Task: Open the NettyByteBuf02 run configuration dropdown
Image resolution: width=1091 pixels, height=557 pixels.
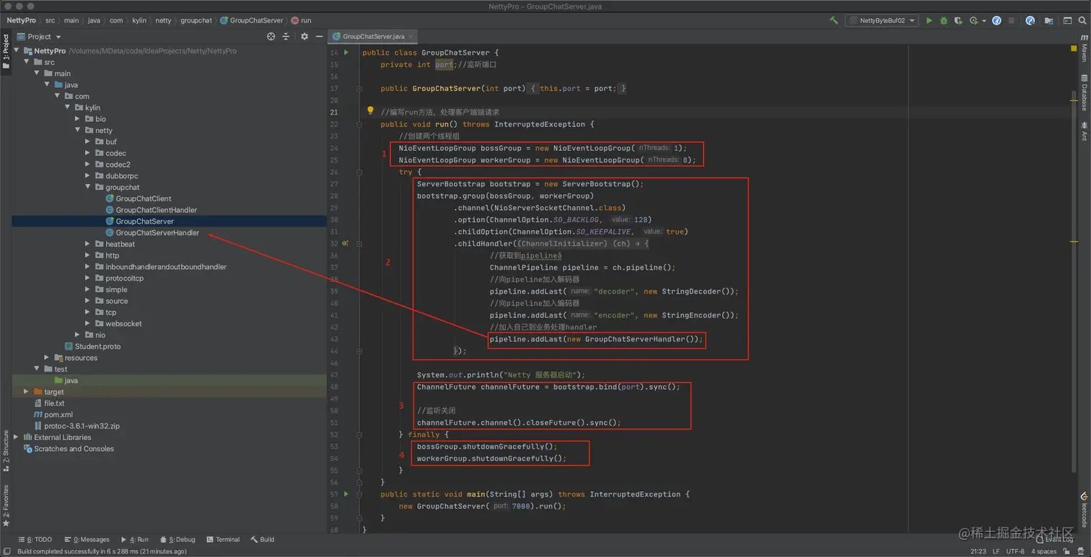Action: pos(882,21)
